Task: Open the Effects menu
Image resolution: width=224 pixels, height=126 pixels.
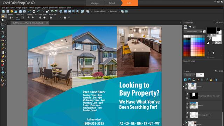Action: point(31,8)
